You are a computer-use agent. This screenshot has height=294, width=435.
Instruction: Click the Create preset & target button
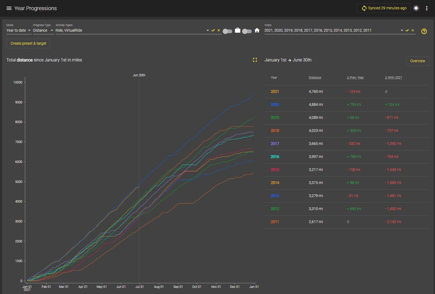click(x=28, y=43)
